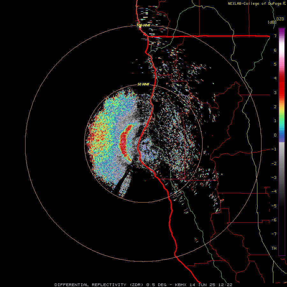Click the 6 value on the color scale
This screenshot has height=287, width=287.
275,50
